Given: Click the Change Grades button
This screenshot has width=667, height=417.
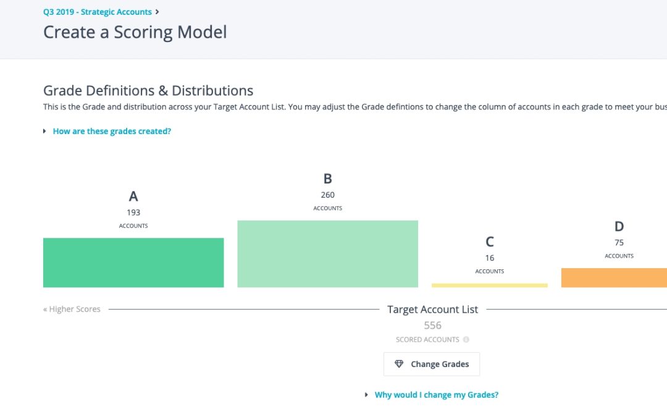Looking at the screenshot, I should [432, 364].
